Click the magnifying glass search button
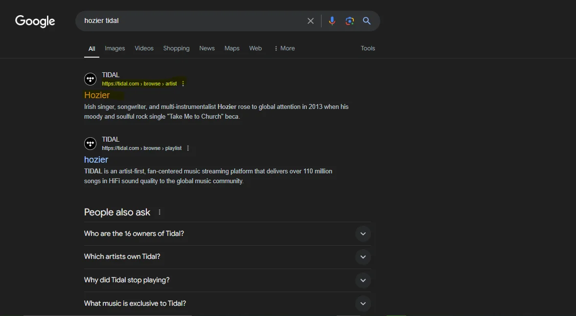 [367, 21]
